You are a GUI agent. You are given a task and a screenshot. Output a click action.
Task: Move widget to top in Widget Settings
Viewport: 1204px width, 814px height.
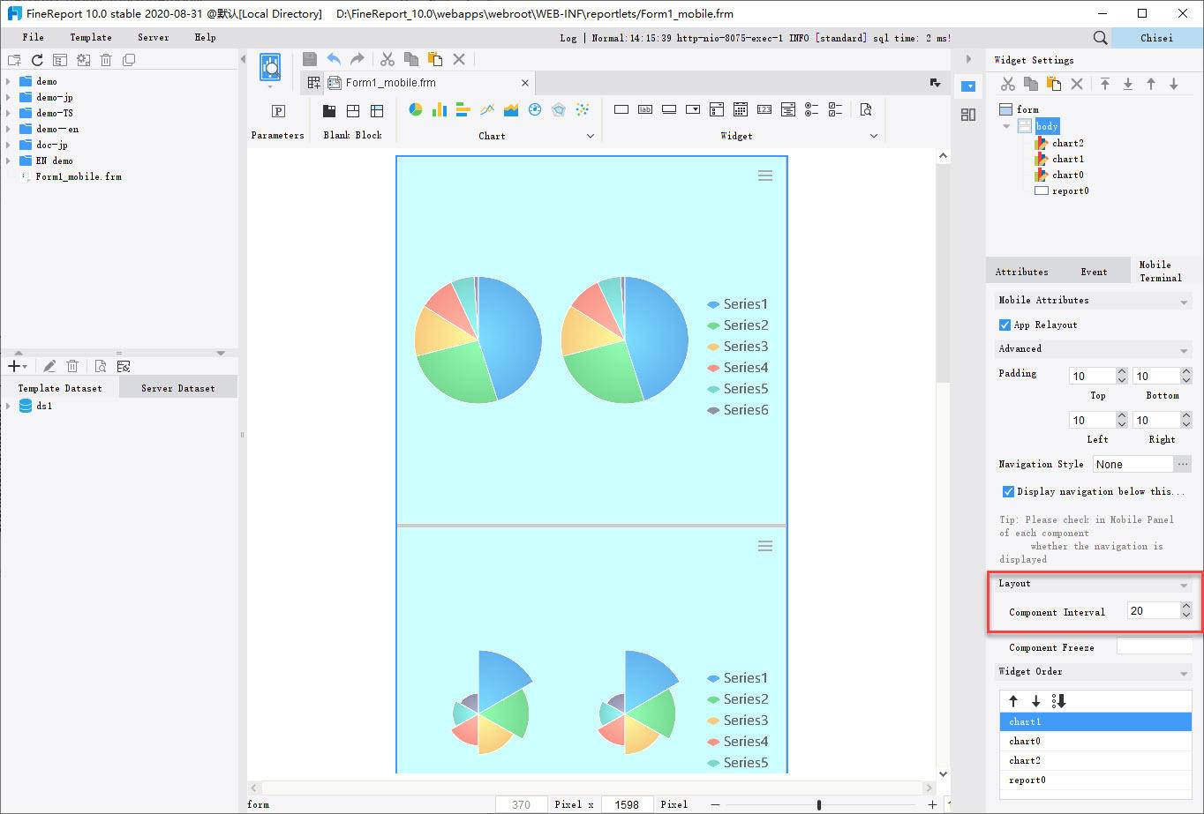pyautogui.click(x=1105, y=84)
